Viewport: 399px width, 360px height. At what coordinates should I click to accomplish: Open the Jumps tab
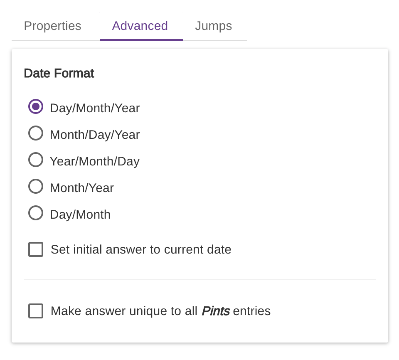(x=213, y=26)
